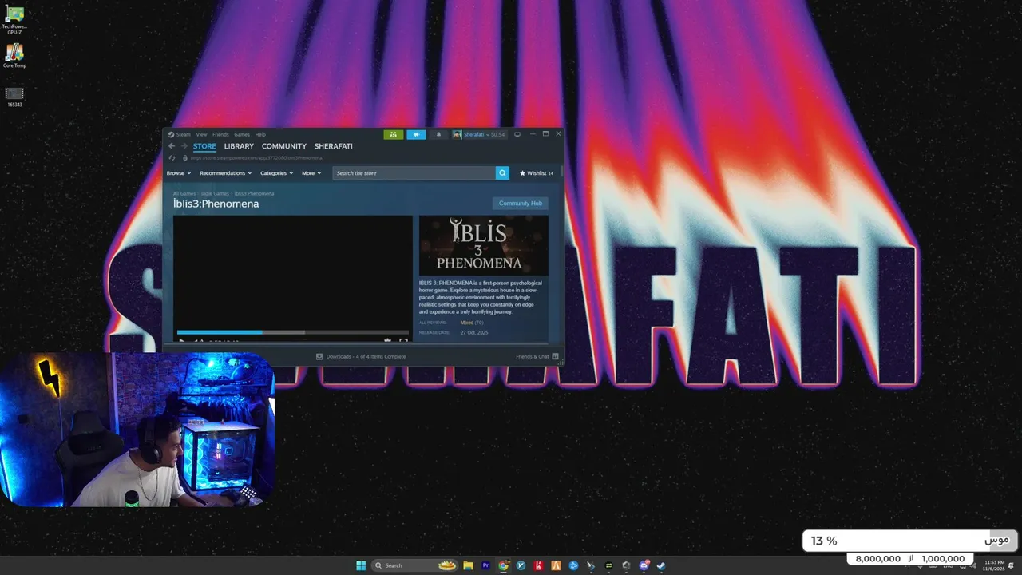Go back in Steam navigation
Viewport: 1022px width, 575px height.
point(172,146)
